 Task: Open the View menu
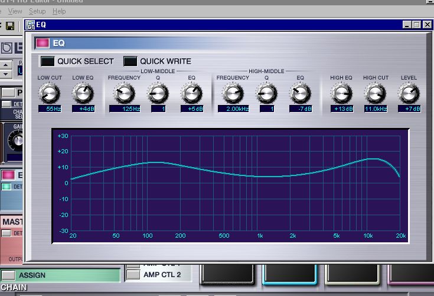(15, 11)
